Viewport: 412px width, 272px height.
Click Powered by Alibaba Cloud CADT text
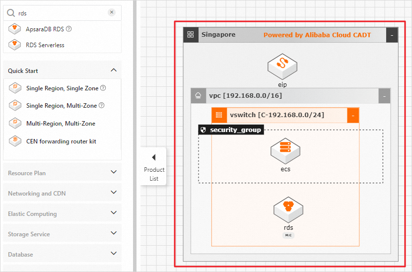tap(317, 35)
